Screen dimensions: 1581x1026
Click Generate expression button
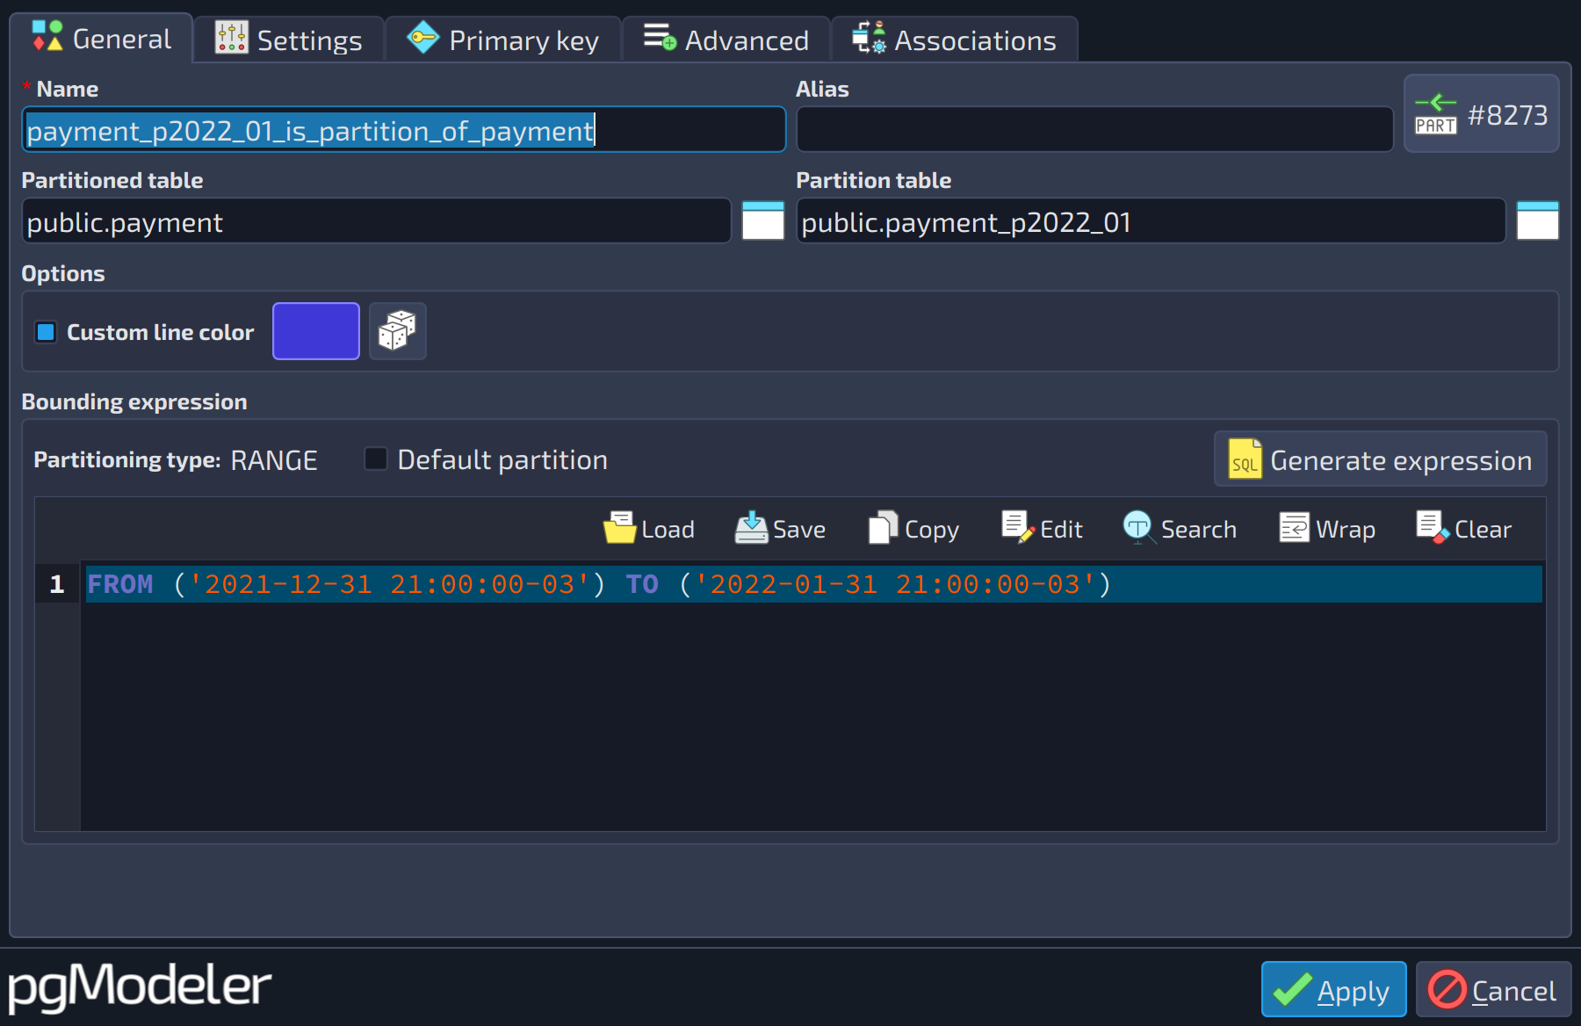click(1380, 459)
